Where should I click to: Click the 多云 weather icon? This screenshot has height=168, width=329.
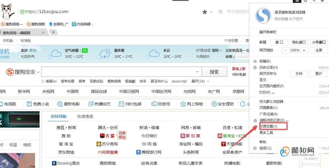(x=153, y=54)
